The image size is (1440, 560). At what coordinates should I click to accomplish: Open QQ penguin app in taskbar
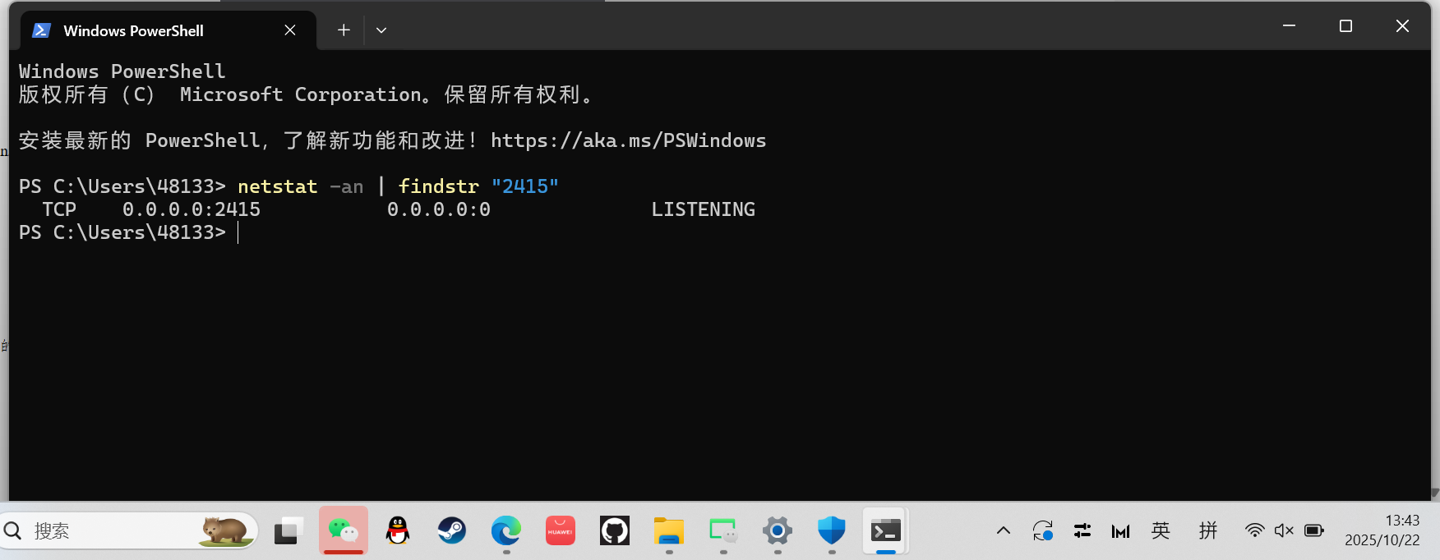pos(398,531)
